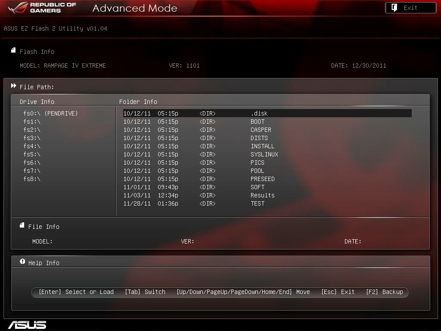Click the [Esc] Exit hint

(338, 292)
